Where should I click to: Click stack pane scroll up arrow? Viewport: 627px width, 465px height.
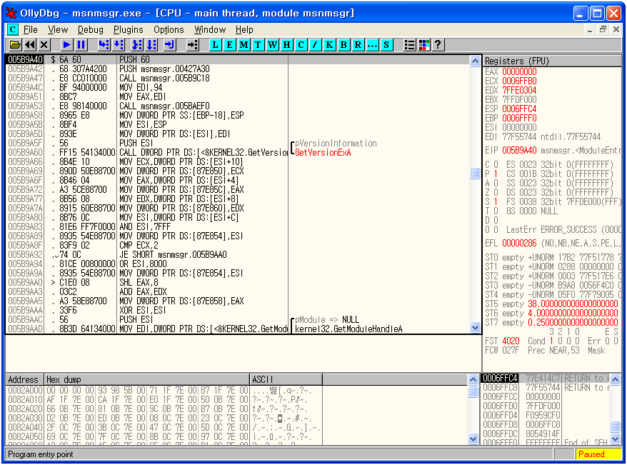(x=616, y=379)
